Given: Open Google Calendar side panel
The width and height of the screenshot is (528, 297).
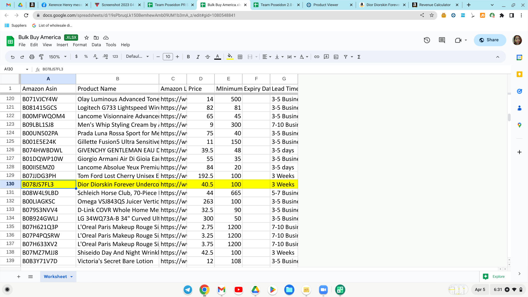Looking at the screenshot, I should tap(519, 57).
